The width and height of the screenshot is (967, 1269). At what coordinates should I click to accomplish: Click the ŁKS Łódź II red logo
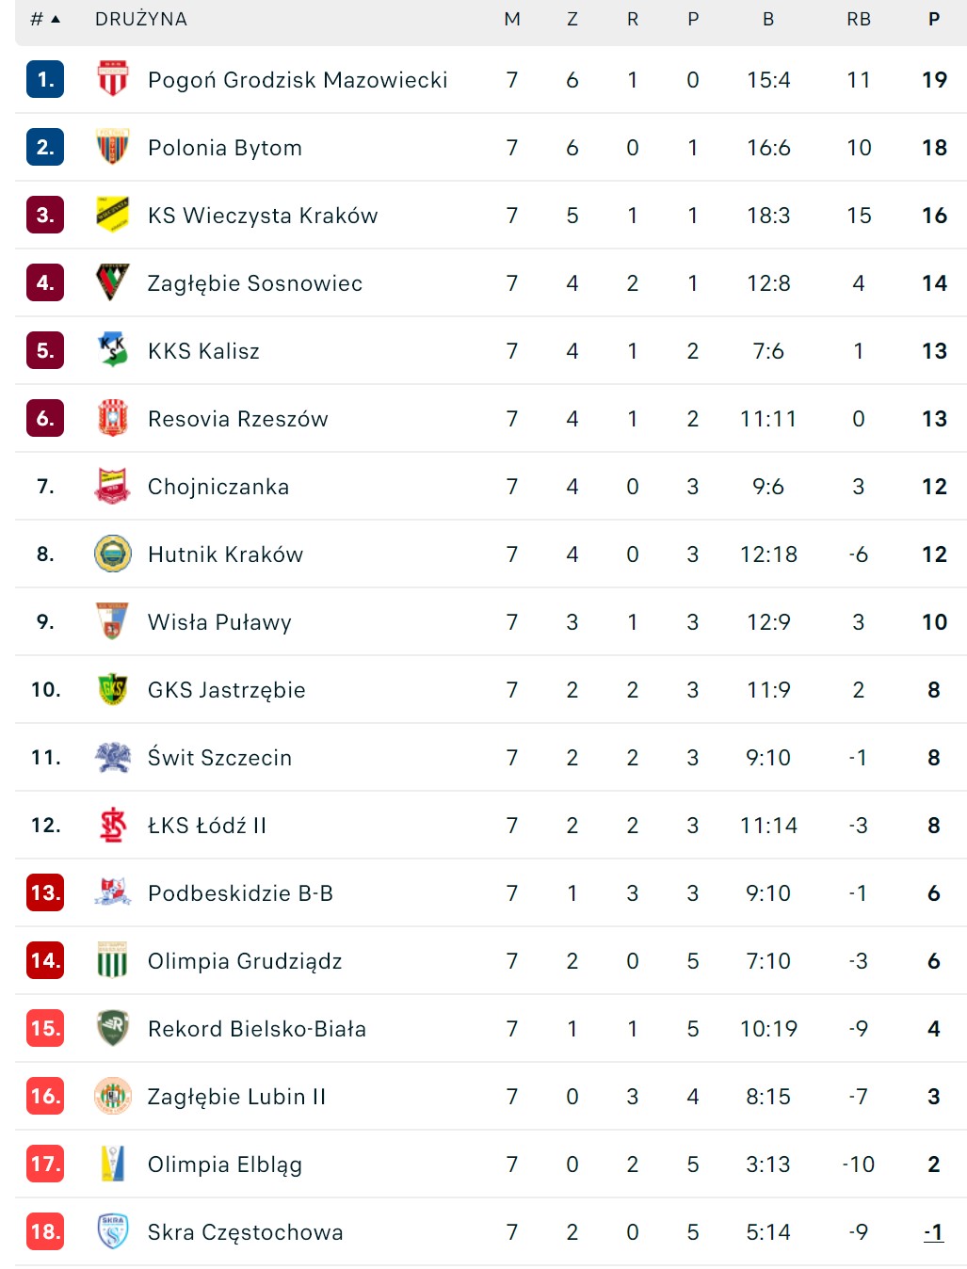point(112,825)
